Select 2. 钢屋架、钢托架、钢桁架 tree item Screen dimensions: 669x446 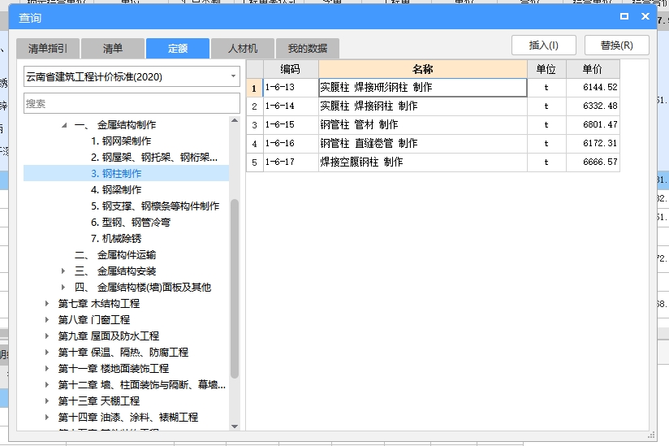154,158
